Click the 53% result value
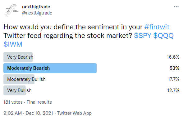 175,68
